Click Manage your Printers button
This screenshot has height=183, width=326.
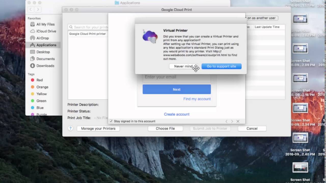pos(98,129)
